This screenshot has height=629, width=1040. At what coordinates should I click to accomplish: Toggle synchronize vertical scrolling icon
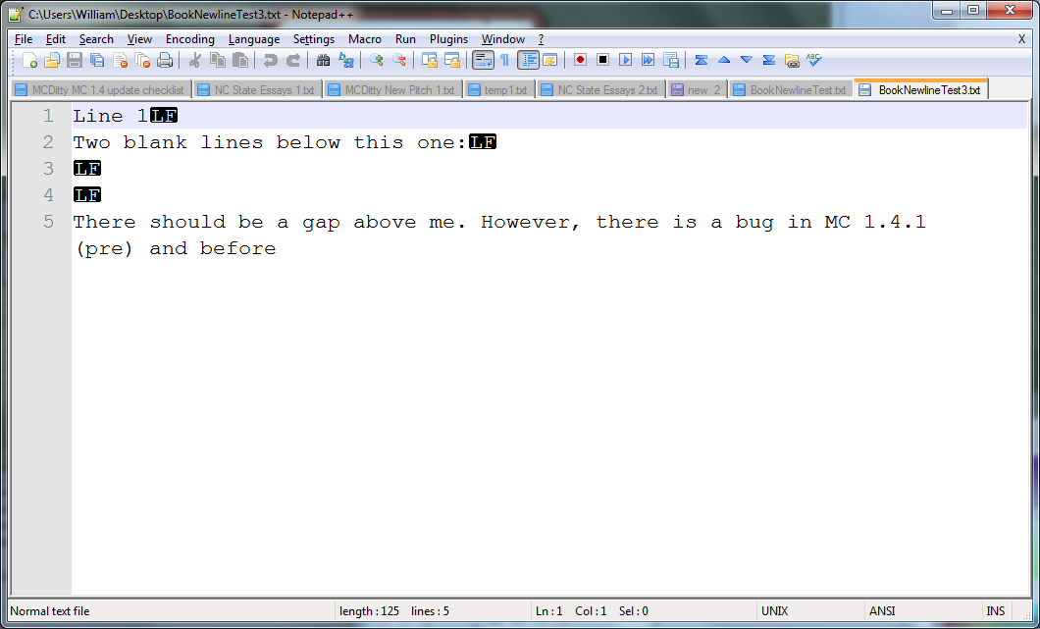coord(429,61)
